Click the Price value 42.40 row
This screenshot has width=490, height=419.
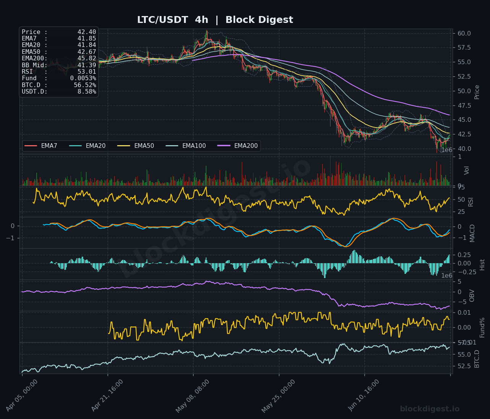[x=59, y=32]
